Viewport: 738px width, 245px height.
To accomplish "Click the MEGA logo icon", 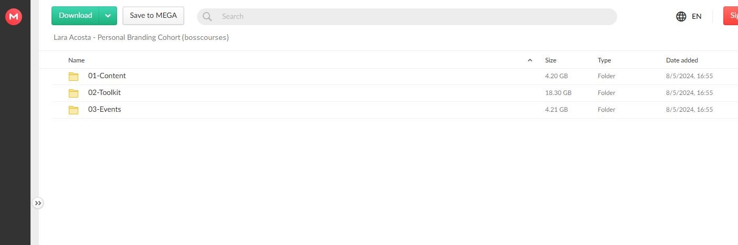I will (13, 17).
